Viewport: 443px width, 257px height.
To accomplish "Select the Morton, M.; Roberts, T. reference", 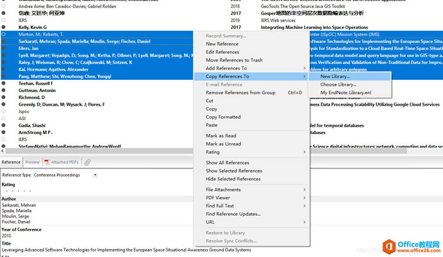I will click(x=41, y=34).
